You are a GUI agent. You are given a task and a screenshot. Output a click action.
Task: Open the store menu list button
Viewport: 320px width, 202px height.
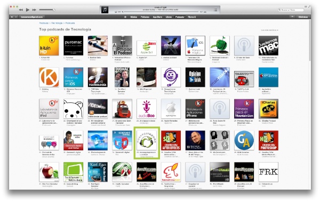point(292,17)
